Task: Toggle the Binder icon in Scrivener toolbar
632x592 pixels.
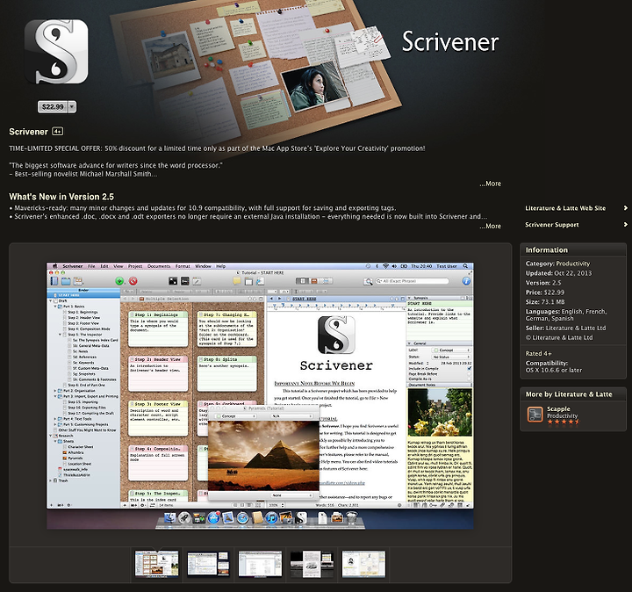Action: click(54, 281)
